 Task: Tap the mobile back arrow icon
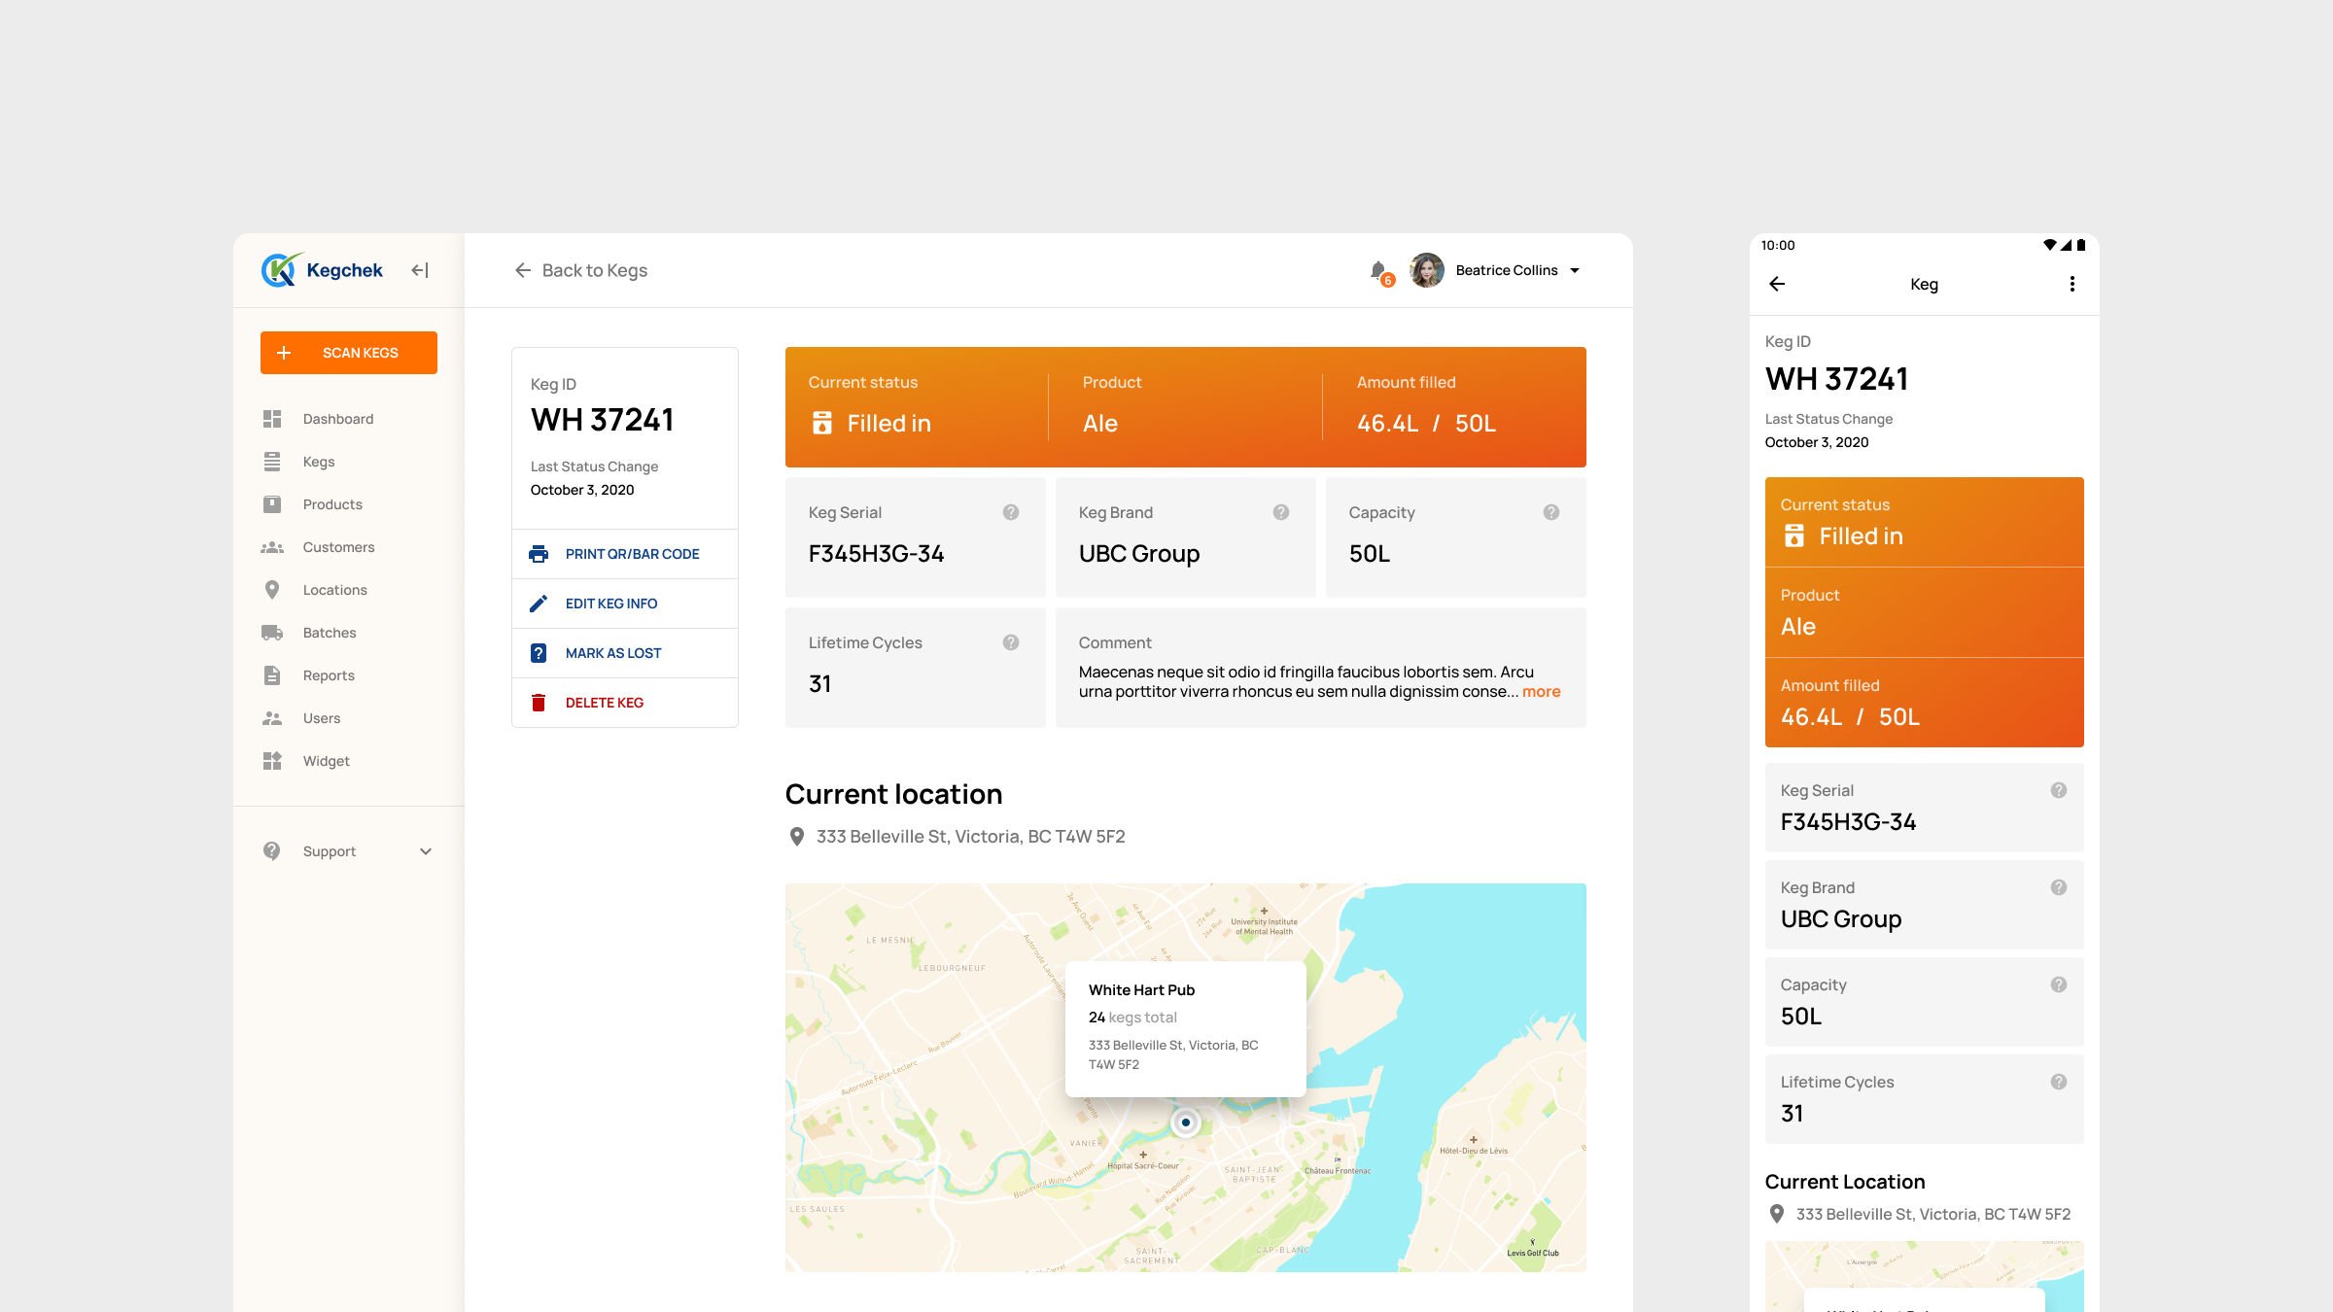1777,284
